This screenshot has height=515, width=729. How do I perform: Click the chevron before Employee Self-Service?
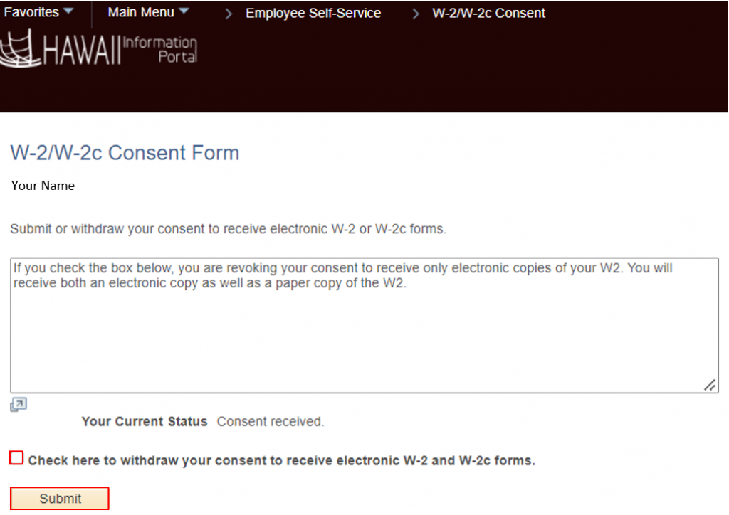coord(228,13)
